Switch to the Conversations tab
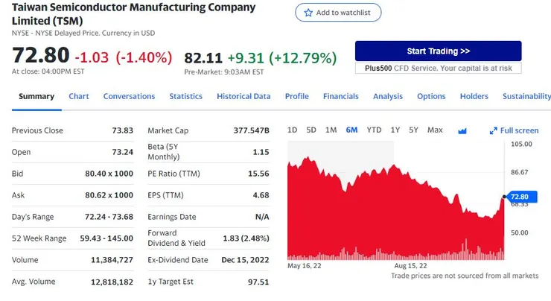The height and width of the screenshot is (301, 551). [129, 96]
